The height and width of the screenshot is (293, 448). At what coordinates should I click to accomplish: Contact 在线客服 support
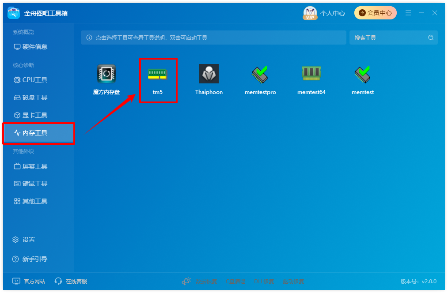[x=71, y=281]
